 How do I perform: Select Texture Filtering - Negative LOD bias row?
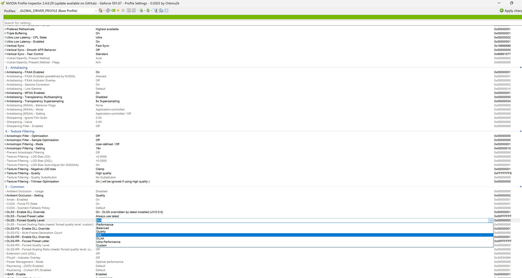click(x=261, y=169)
